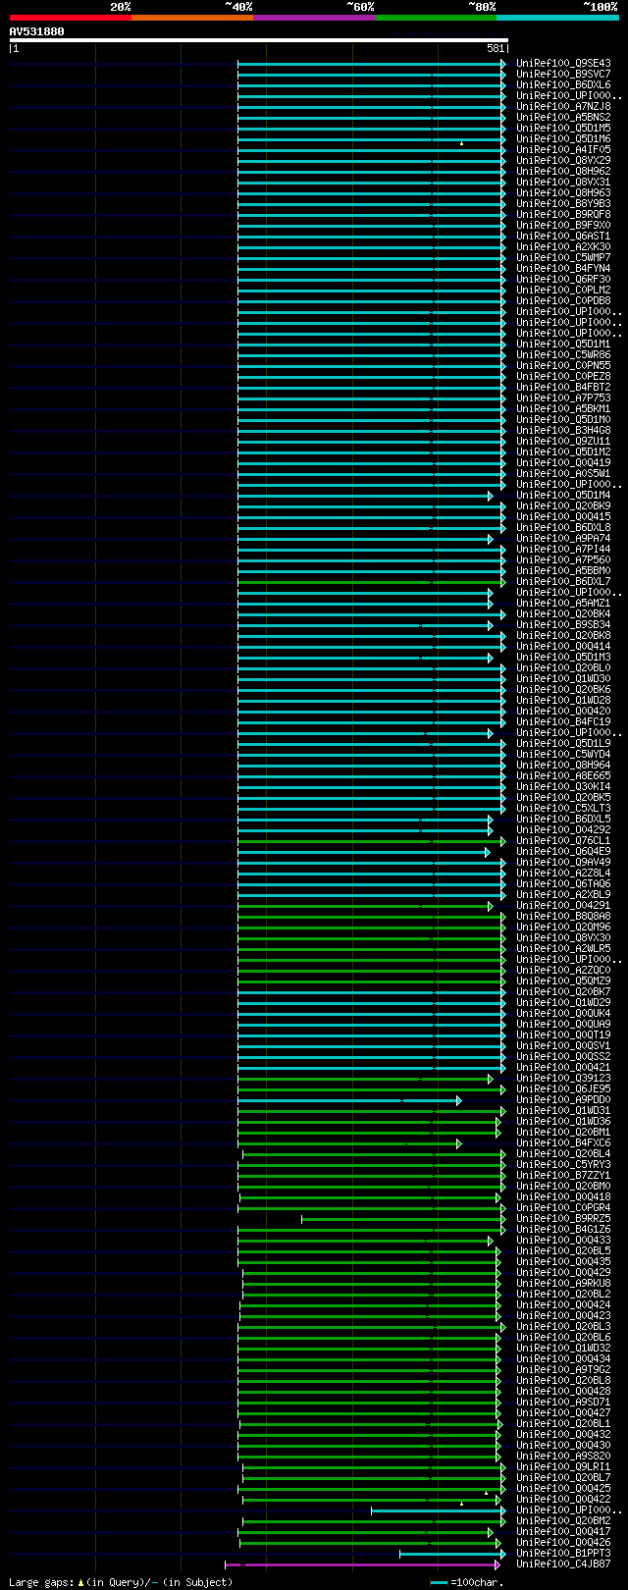
Task: Click label UniRef100_C5YRY3
Action: pyautogui.click(x=563, y=1165)
